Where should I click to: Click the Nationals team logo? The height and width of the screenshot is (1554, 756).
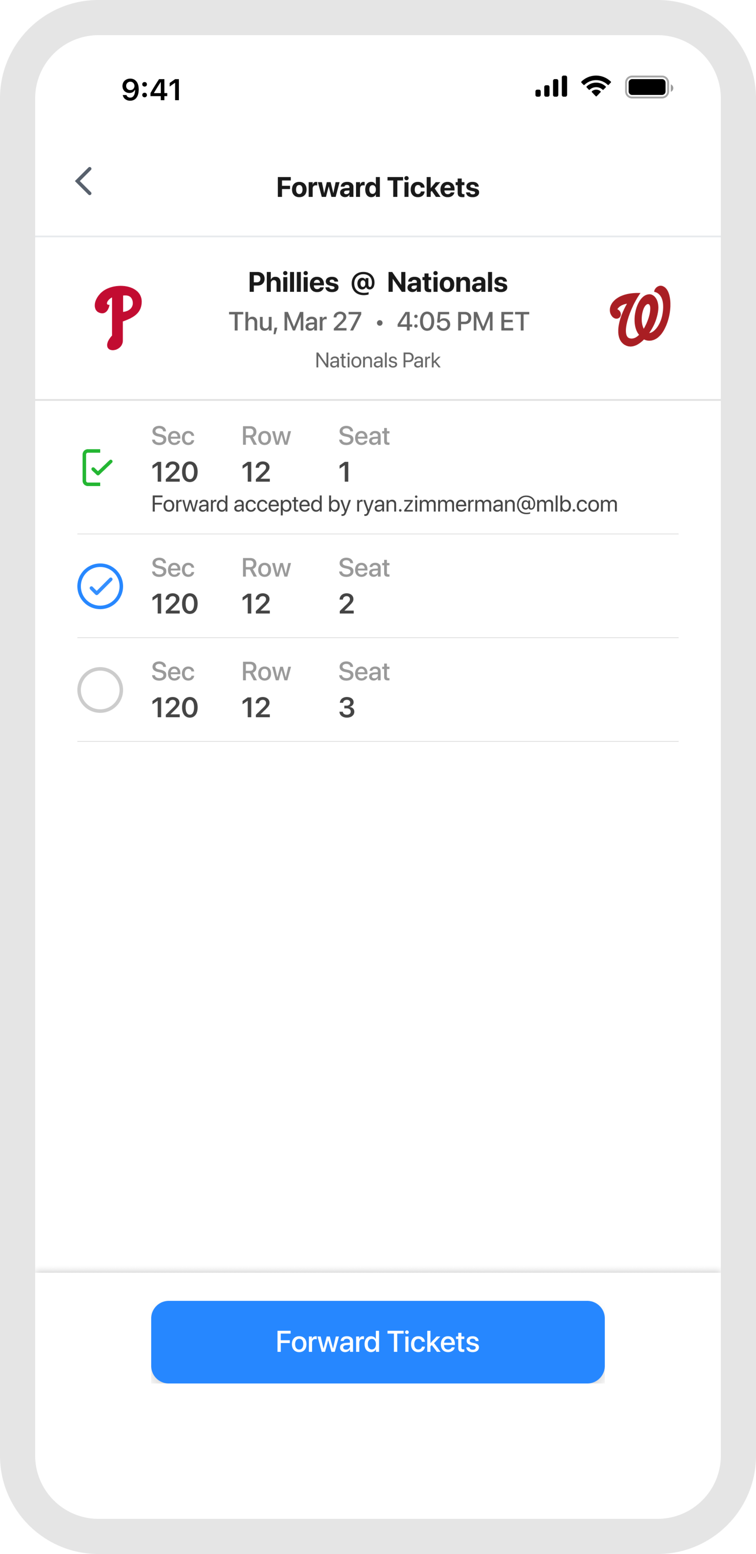[640, 316]
